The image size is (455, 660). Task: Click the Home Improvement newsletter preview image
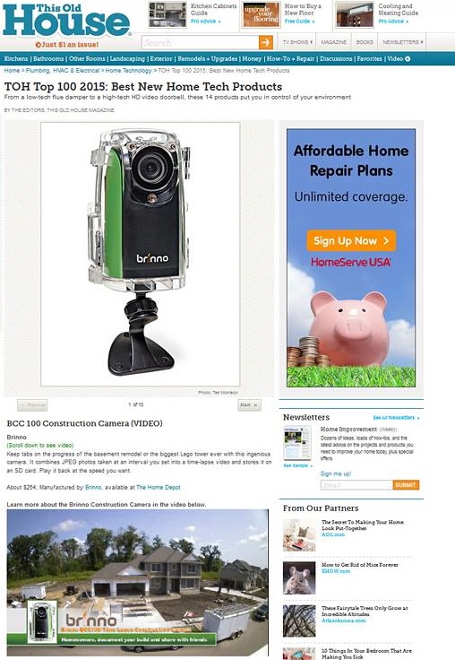[x=296, y=443]
